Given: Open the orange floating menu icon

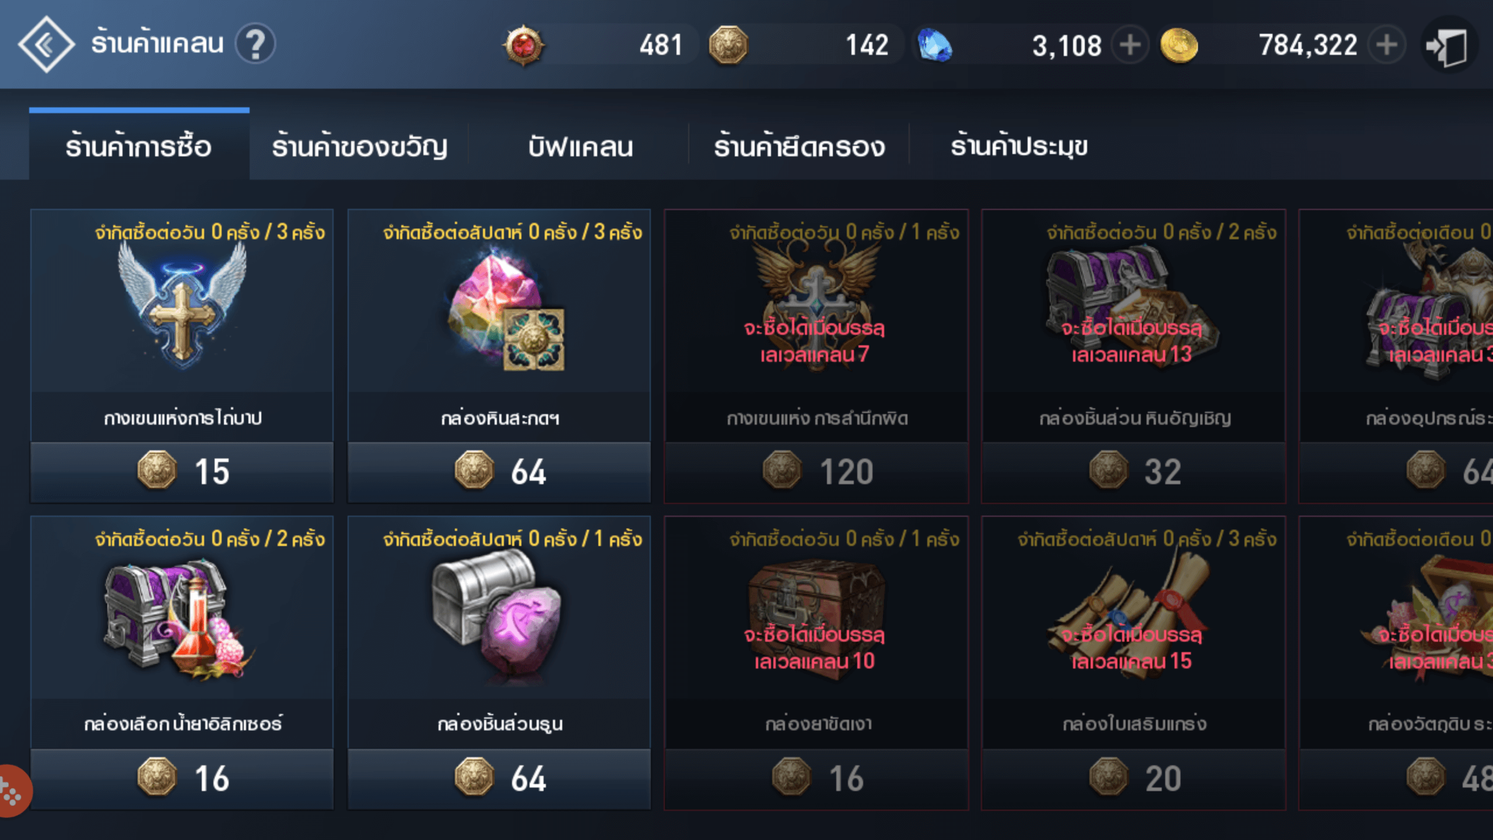Looking at the screenshot, I should 12,791.
